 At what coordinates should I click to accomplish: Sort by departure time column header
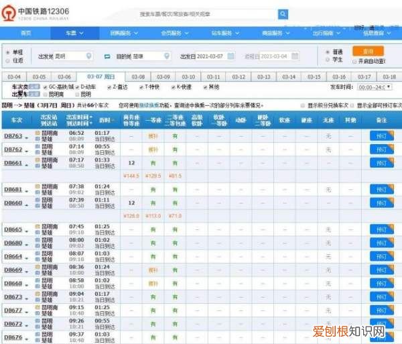point(79,117)
